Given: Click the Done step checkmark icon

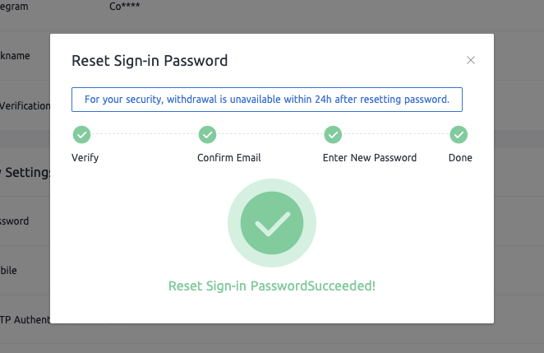Looking at the screenshot, I should point(459,134).
